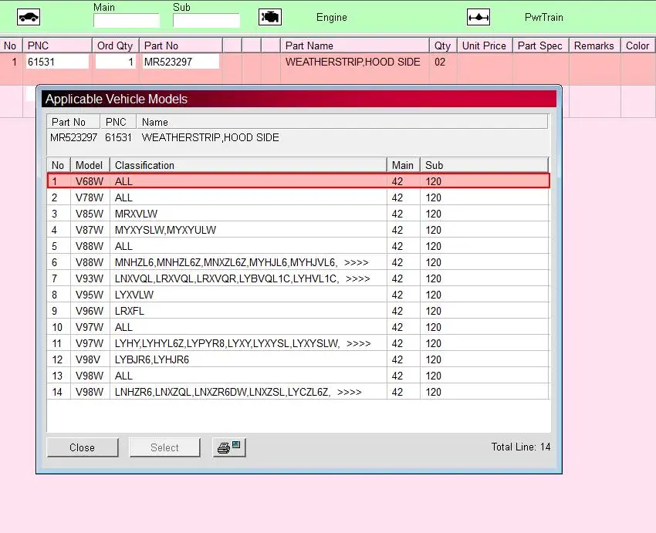Click the Ord Qty field
This screenshot has width=656, height=533.
[x=116, y=62]
